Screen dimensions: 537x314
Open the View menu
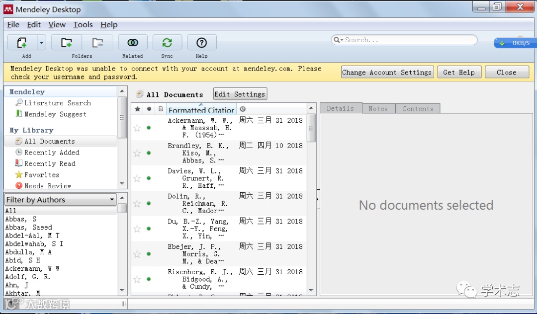pos(57,25)
